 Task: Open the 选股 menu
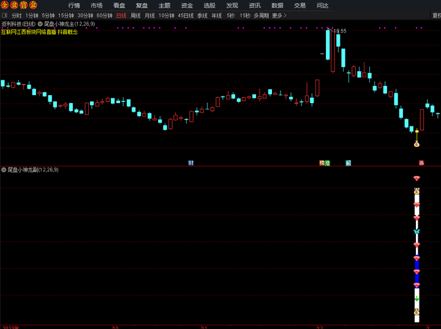click(x=209, y=6)
